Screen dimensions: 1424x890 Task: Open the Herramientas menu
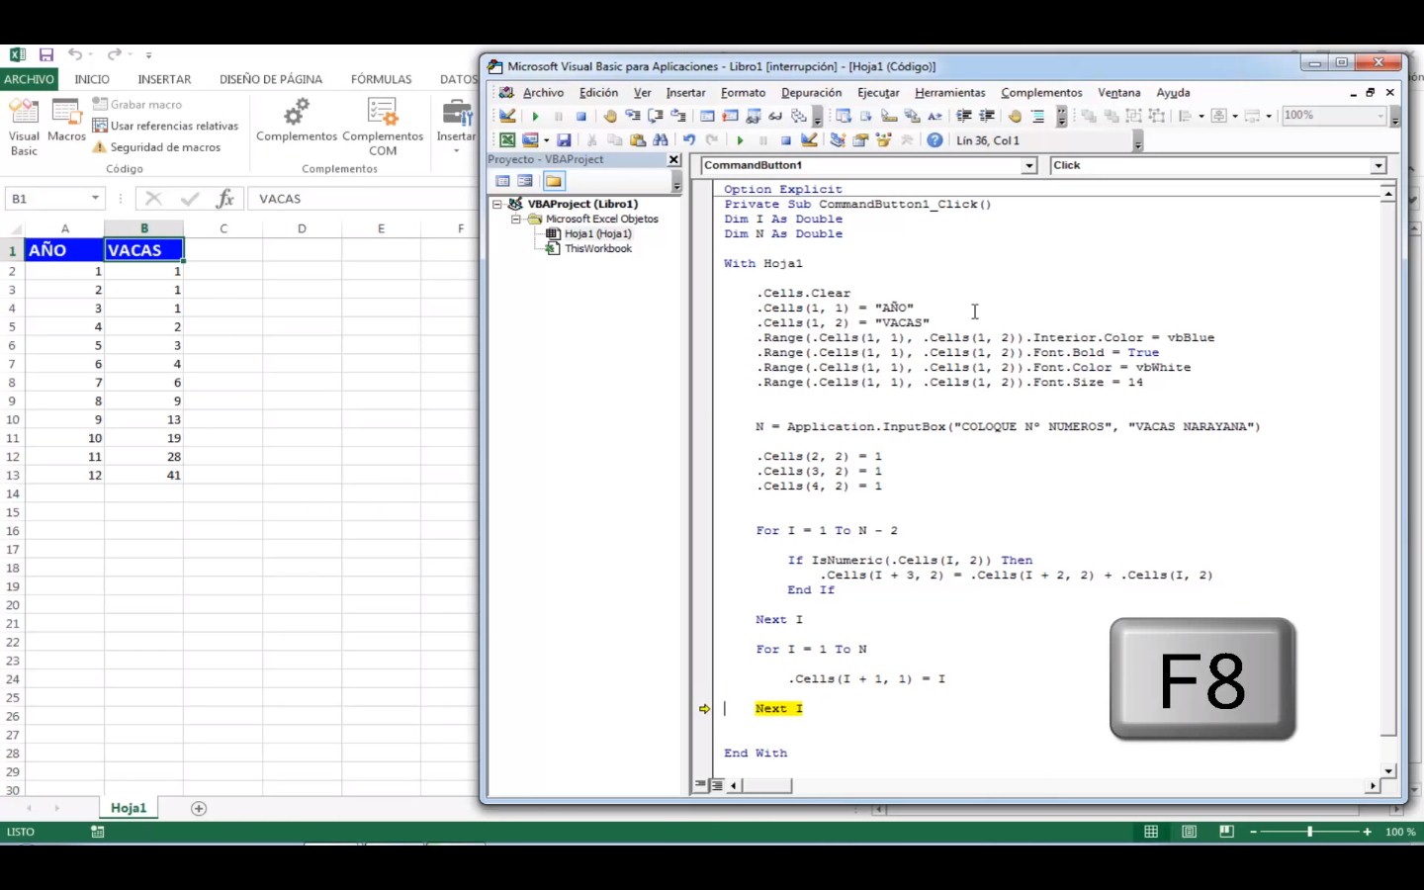pyautogui.click(x=949, y=92)
